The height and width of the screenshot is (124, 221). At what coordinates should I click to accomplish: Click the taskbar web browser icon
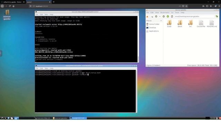(x=8, y=118)
